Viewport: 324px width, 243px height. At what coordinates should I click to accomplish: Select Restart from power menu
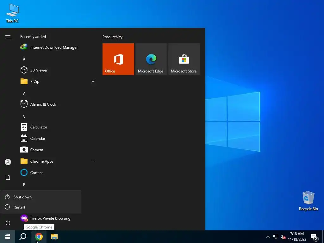click(x=41, y=207)
